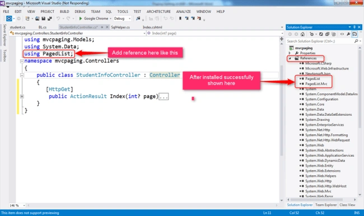Switch to the Class View panel tab
This screenshot has width=364, height=216.
pyautogui.click(x=347, y=205)
